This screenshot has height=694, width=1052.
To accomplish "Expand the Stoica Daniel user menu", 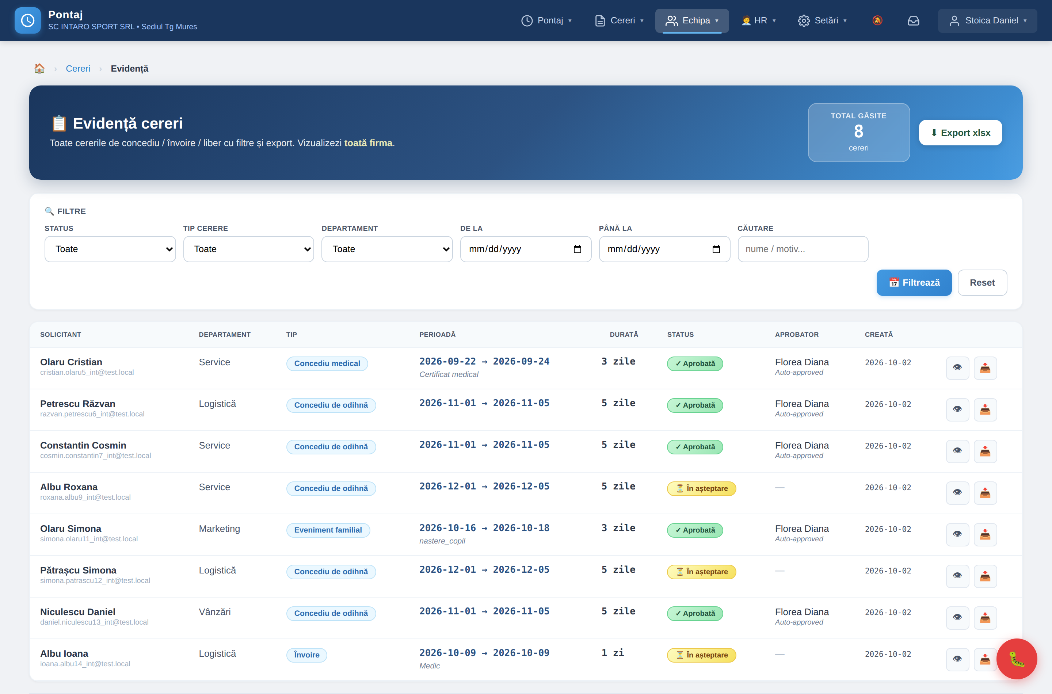I will click(x=987, y=20).
